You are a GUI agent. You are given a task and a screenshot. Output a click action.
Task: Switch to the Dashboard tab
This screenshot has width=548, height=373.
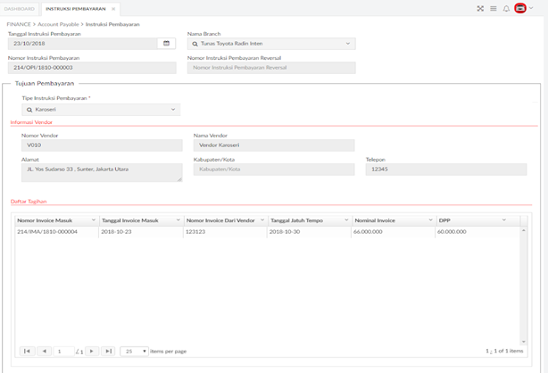tap(20, 9)
